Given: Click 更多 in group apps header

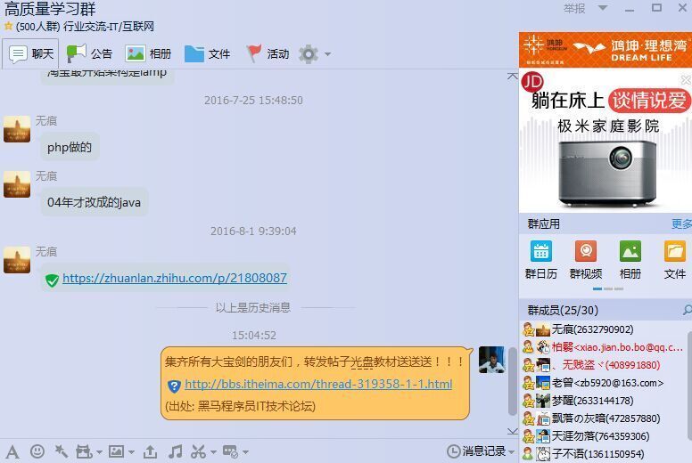Looking at the screenshot, I should pos(681,224).
